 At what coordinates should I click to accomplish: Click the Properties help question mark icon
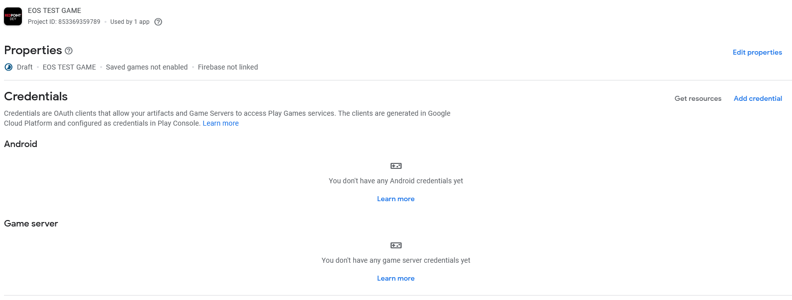pyautogui.click(x=68, y=50)
